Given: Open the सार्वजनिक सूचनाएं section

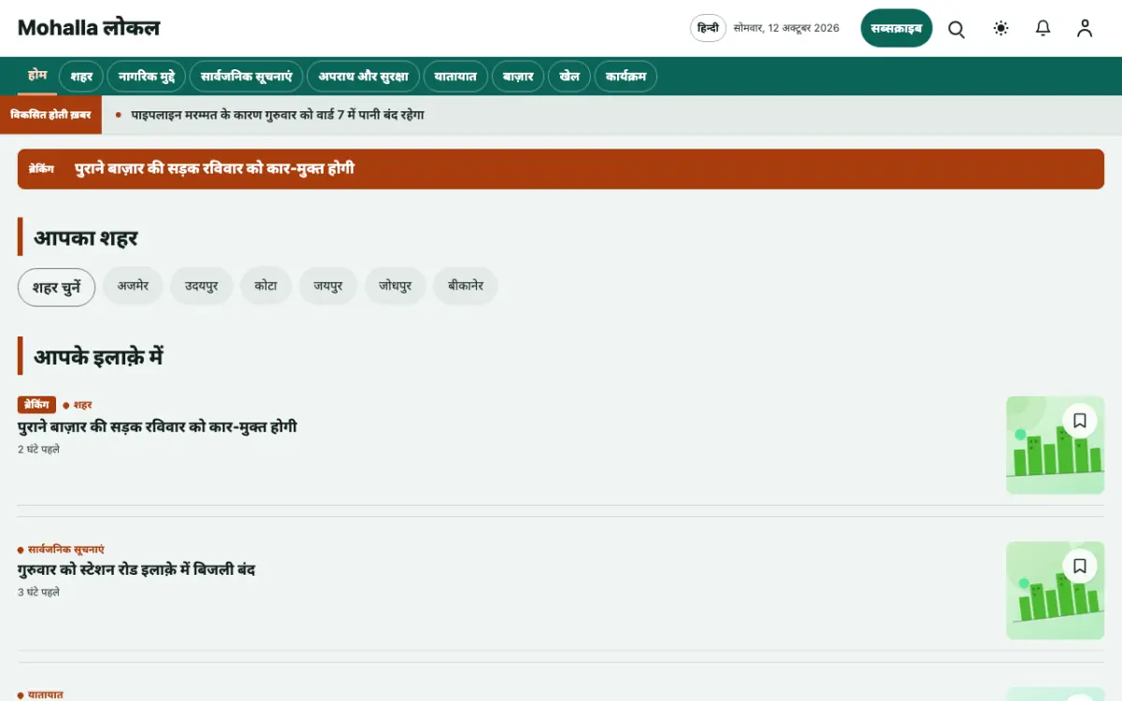Looking at the screenshot, I should [247, 77].
